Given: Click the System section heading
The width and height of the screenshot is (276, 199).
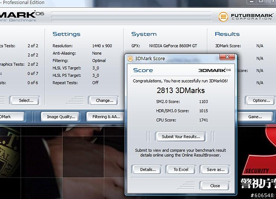Looking at the screenshot, I should [144, 34].
